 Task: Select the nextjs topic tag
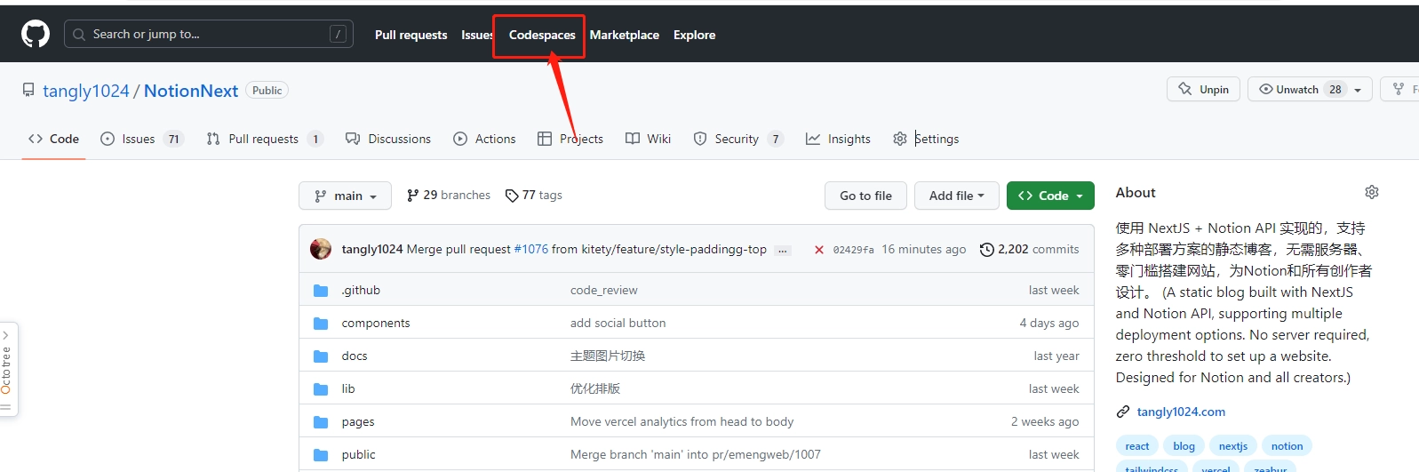pyautogui.click(x=1233, y=446)
